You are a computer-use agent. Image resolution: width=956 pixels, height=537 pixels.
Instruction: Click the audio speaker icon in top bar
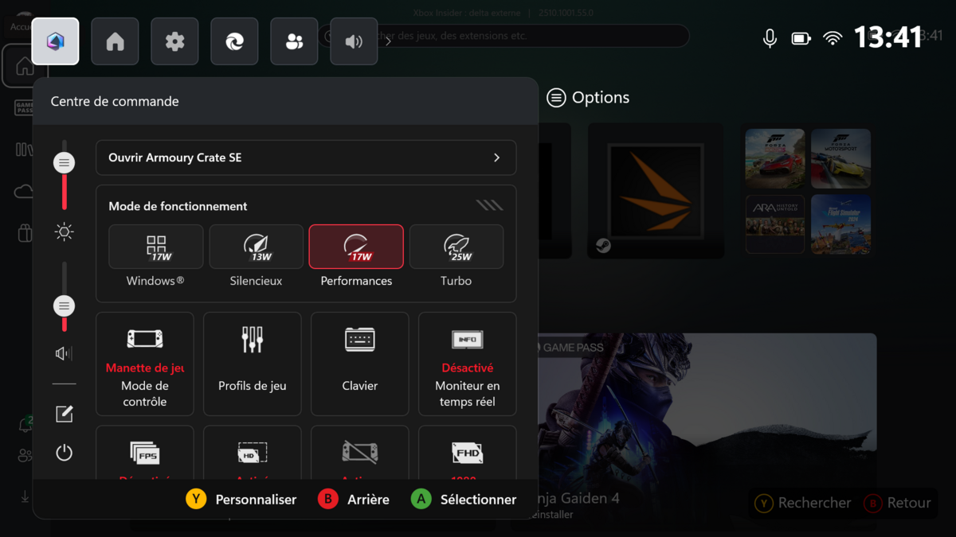click(354, 41)
